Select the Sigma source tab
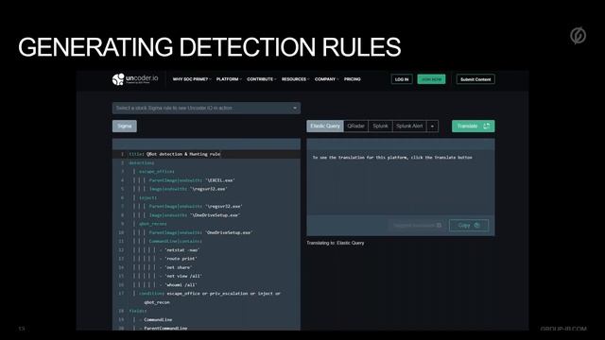 (124, 126)
